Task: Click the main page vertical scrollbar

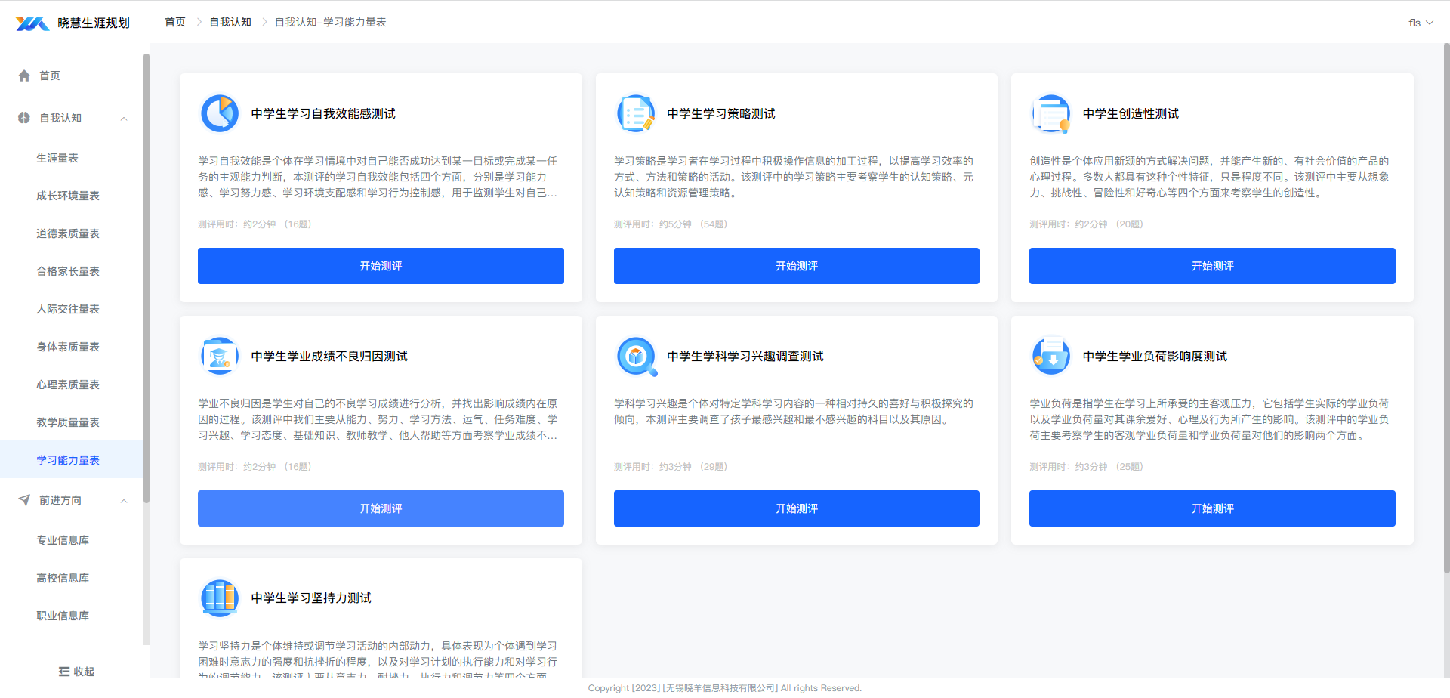Action: pos(1445,302)
